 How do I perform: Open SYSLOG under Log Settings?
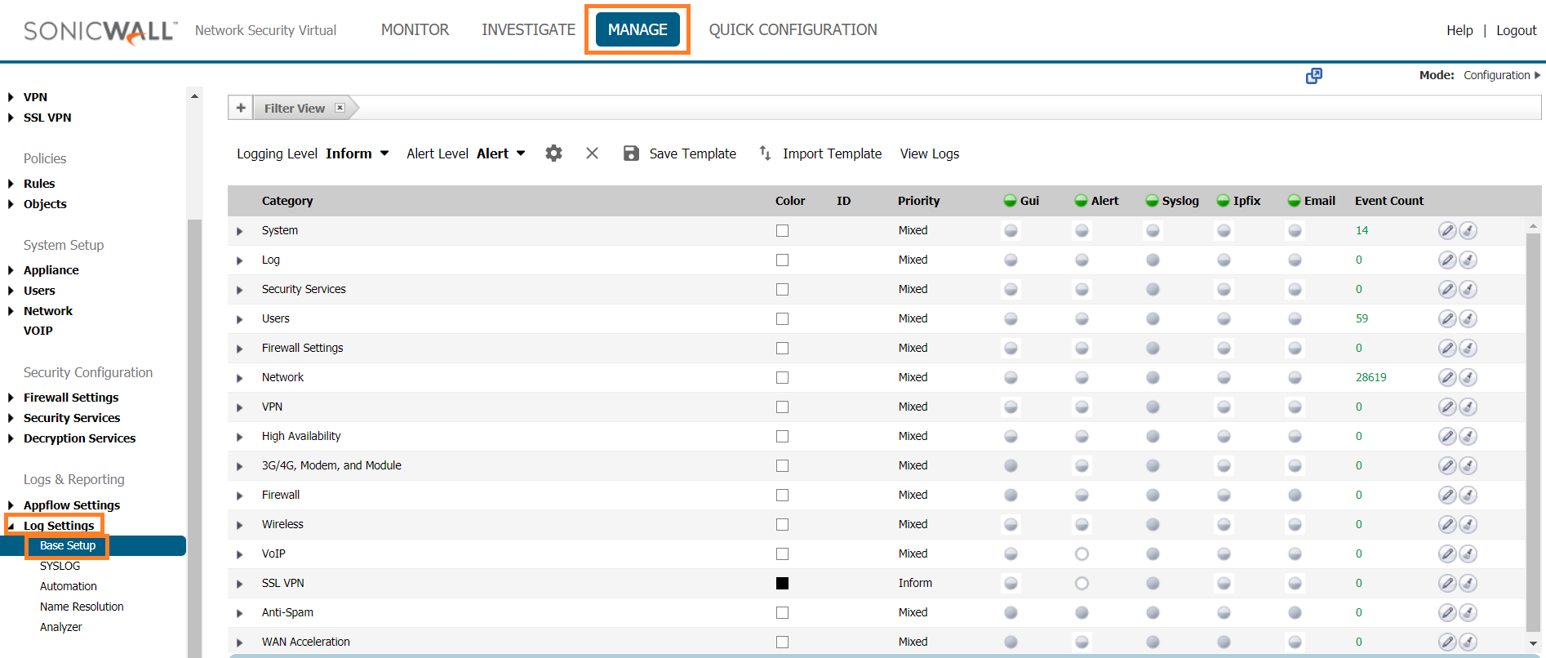tap(60, 566)
